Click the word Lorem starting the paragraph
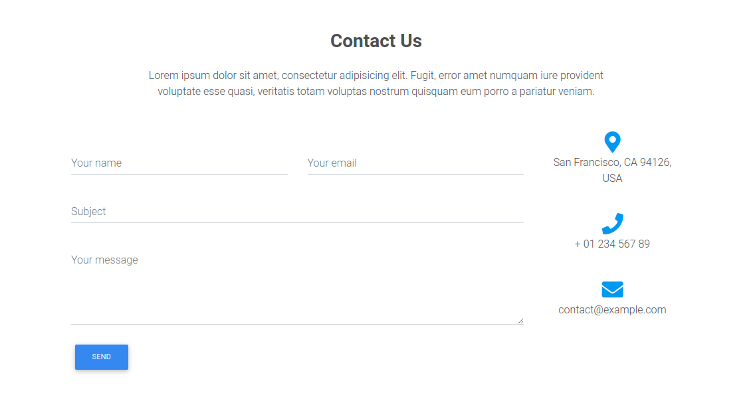The width and height of the screenshot is (753, 403). (163, 76)
